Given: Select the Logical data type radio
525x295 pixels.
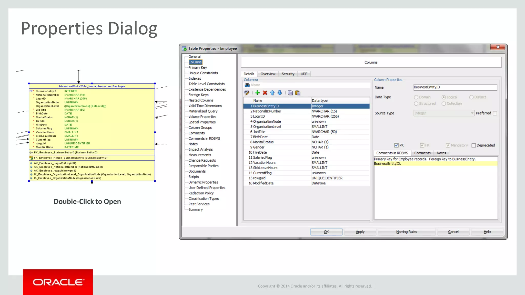Looking at the screenshot, I should click(x=444, y=97).
